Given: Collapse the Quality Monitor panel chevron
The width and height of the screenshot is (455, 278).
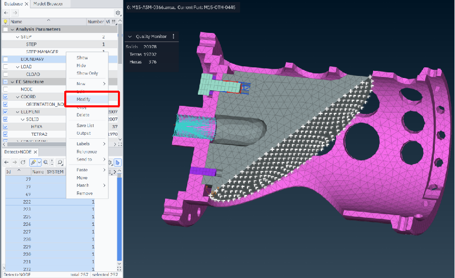Looking at the screenshot, I should (130, 36).
